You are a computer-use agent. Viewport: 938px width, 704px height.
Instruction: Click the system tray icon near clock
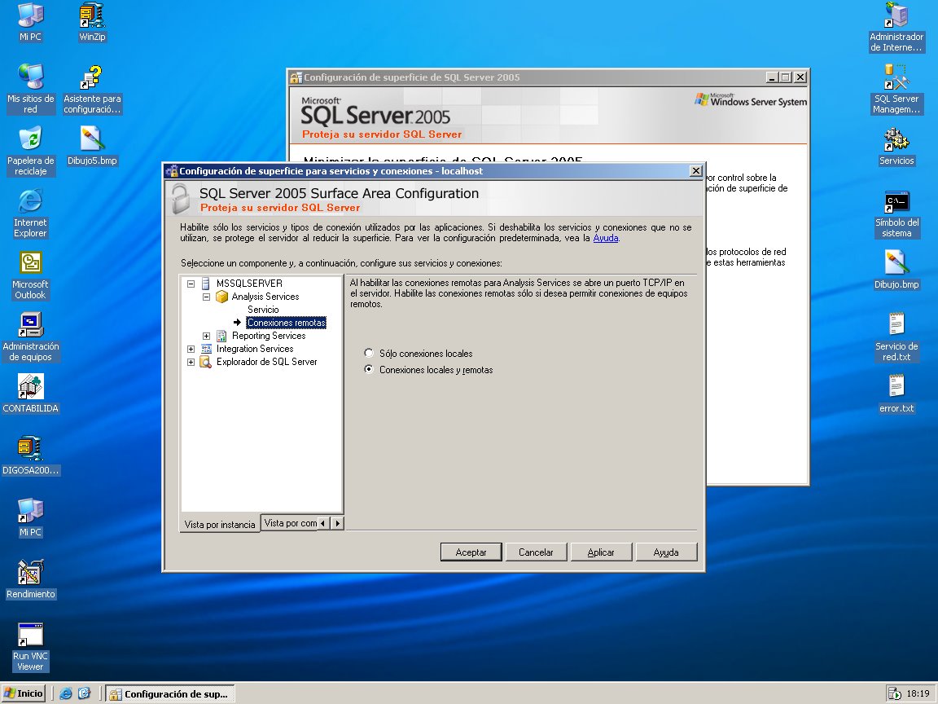tap(894, 693)
